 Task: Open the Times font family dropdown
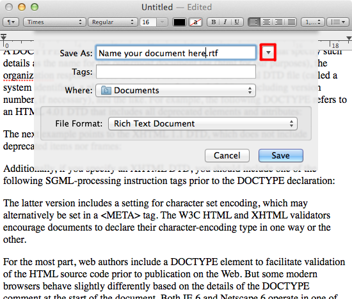pos(54,22)
